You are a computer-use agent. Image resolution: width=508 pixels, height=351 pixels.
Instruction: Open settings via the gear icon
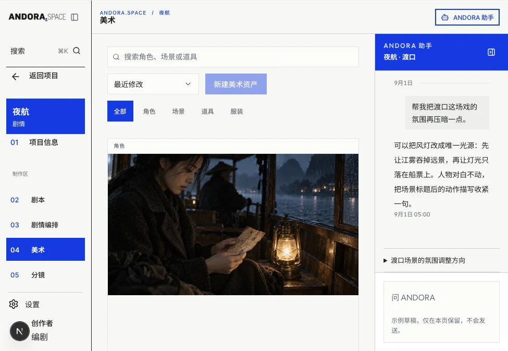[14, 304]
